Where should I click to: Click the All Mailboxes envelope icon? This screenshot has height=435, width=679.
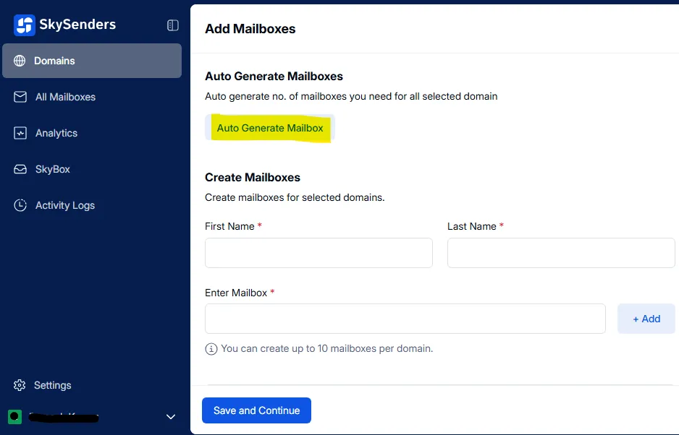pyautogui.click(x=20, y=97)
